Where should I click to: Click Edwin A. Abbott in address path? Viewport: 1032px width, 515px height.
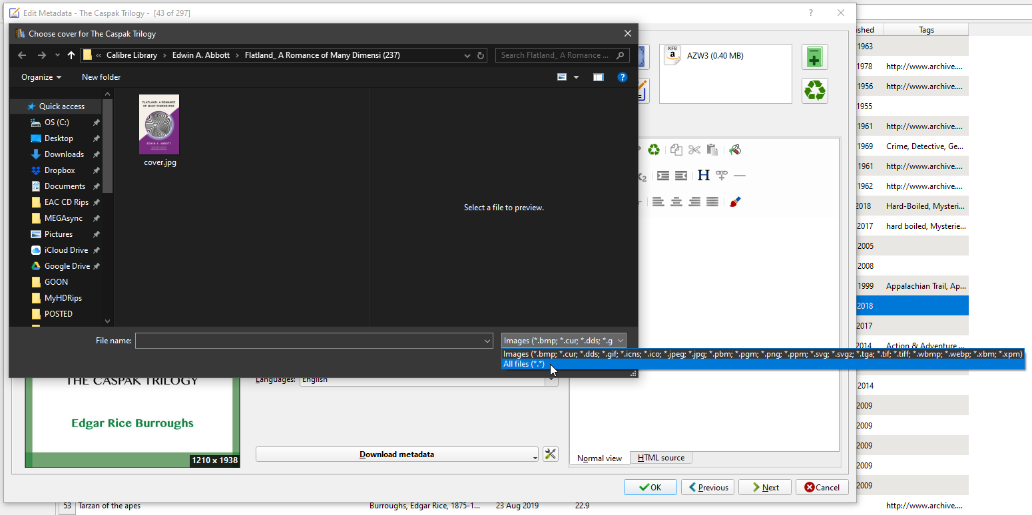tap(201, 55)
